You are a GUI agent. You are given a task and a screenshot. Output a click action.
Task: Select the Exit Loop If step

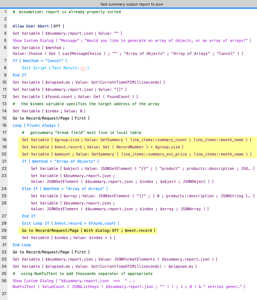pos(70,223)
